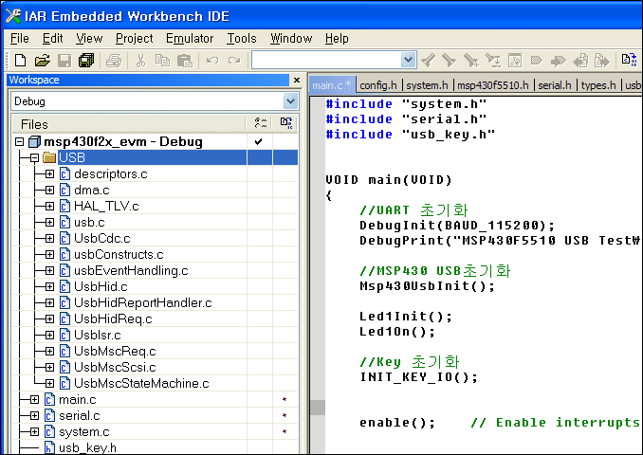This screenshot has width=643, height=455.
Task: Click the Copy icon in toolbar
Action: point(162,61)
